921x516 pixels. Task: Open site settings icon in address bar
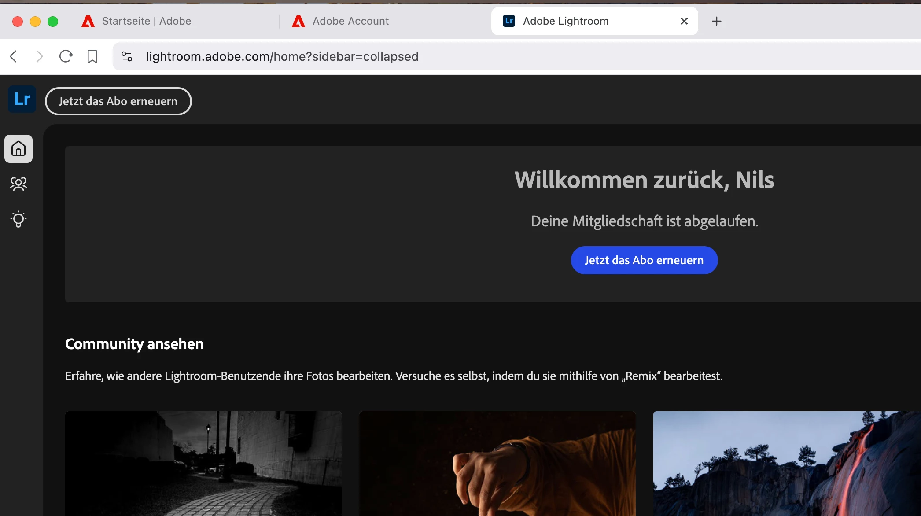[x=127, y=56]
